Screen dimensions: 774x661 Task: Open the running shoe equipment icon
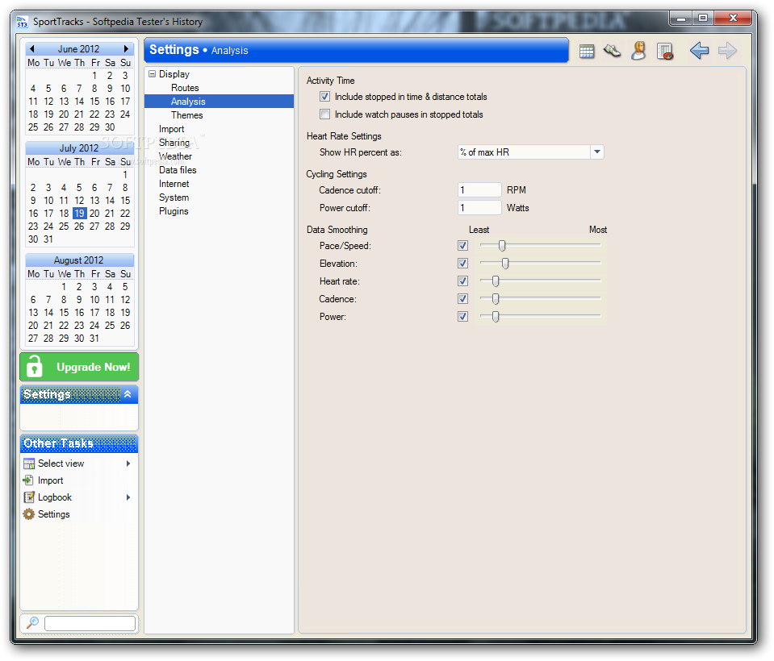612,51
